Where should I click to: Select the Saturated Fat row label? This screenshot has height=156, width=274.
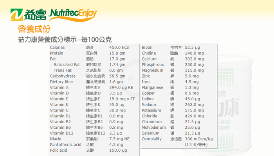(x=67, y=65)
